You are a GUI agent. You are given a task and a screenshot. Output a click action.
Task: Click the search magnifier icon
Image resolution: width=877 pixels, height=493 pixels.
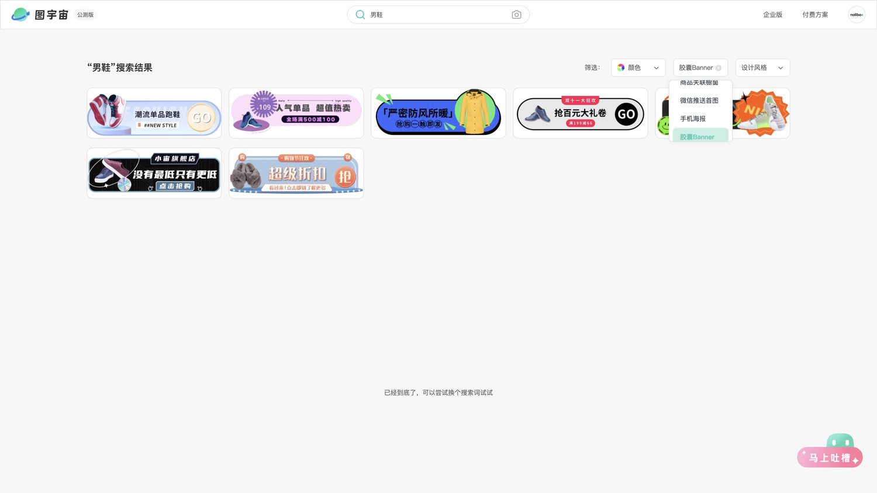[360, 15]
